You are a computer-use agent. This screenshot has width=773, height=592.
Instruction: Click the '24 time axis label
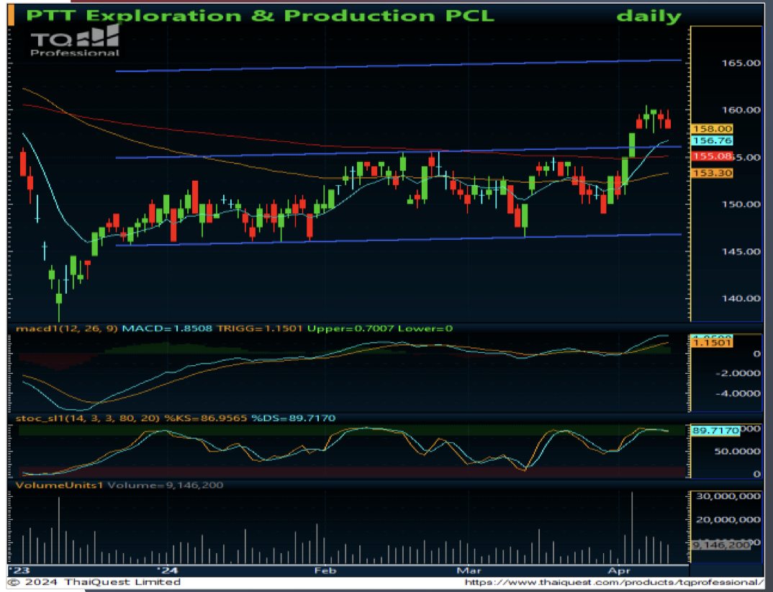click(167, 571)
